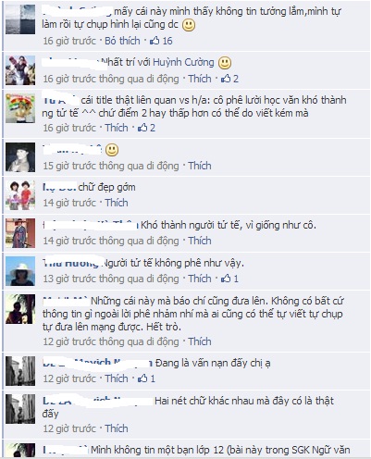Like the 'Những cái này mà báo chí' comment
Screen dimensions: 371x459
pyautogui.click(x=200, y=341)
